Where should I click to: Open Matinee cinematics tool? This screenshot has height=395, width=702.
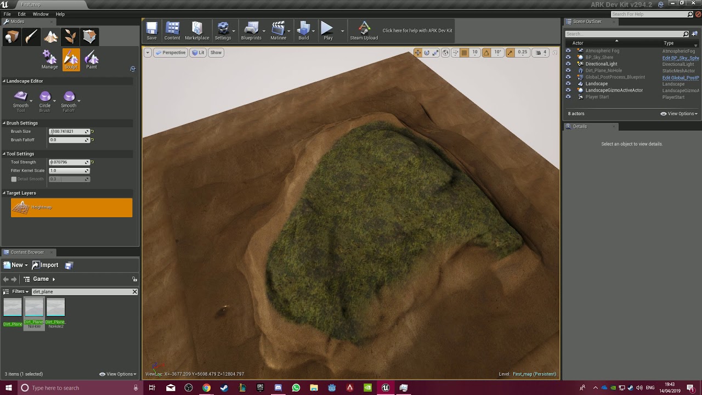278,31
